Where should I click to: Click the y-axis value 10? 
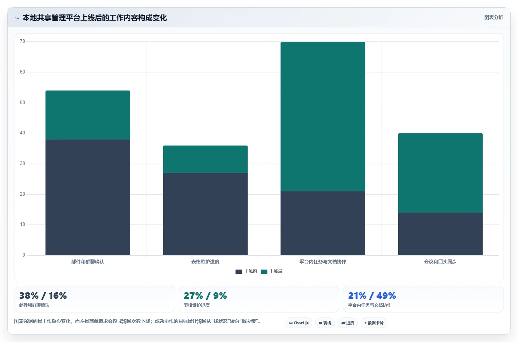pos(22,225)
